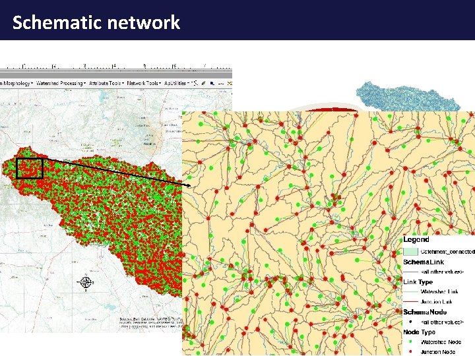The image size is (475, 356).
Task: Click the 'SchemaNode' legend heading
Action: [425, 312]
